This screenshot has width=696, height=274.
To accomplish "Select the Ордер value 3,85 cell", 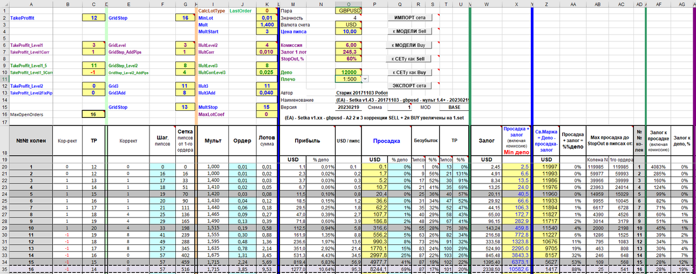I will 242,269.
